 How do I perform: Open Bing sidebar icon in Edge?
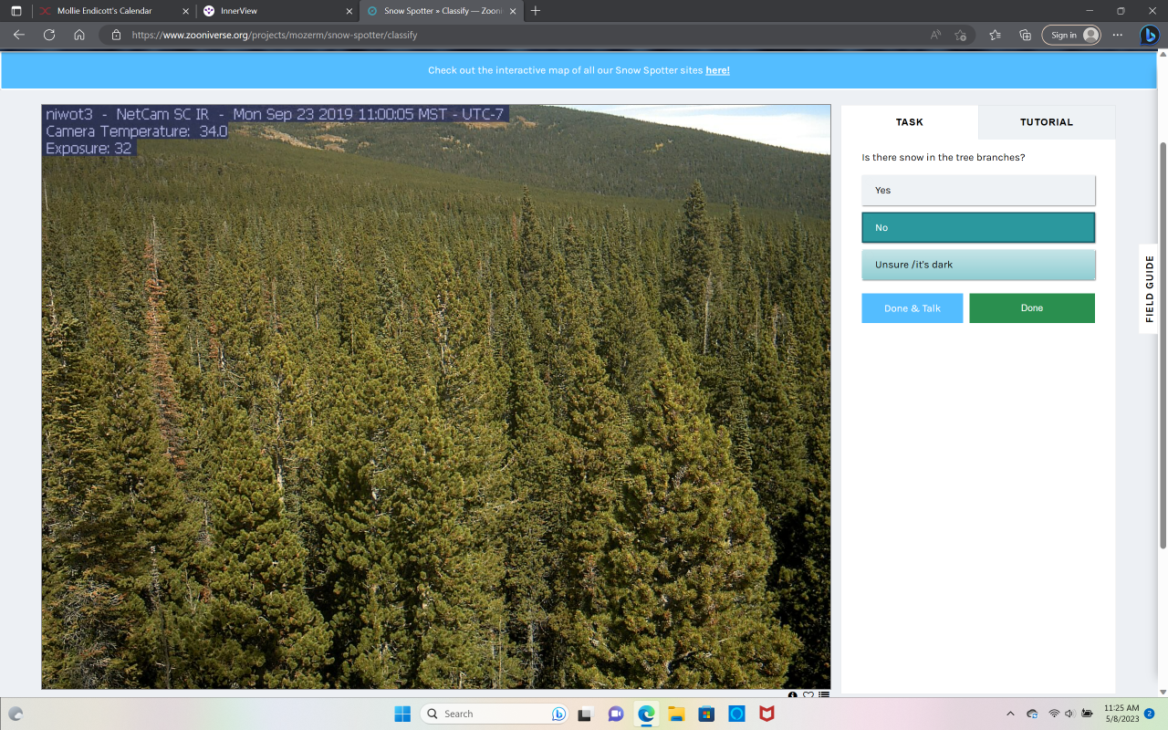point(1149,35)
